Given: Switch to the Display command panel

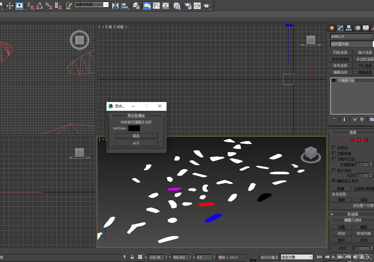Looking at the screenshot, I should (366, 28).
